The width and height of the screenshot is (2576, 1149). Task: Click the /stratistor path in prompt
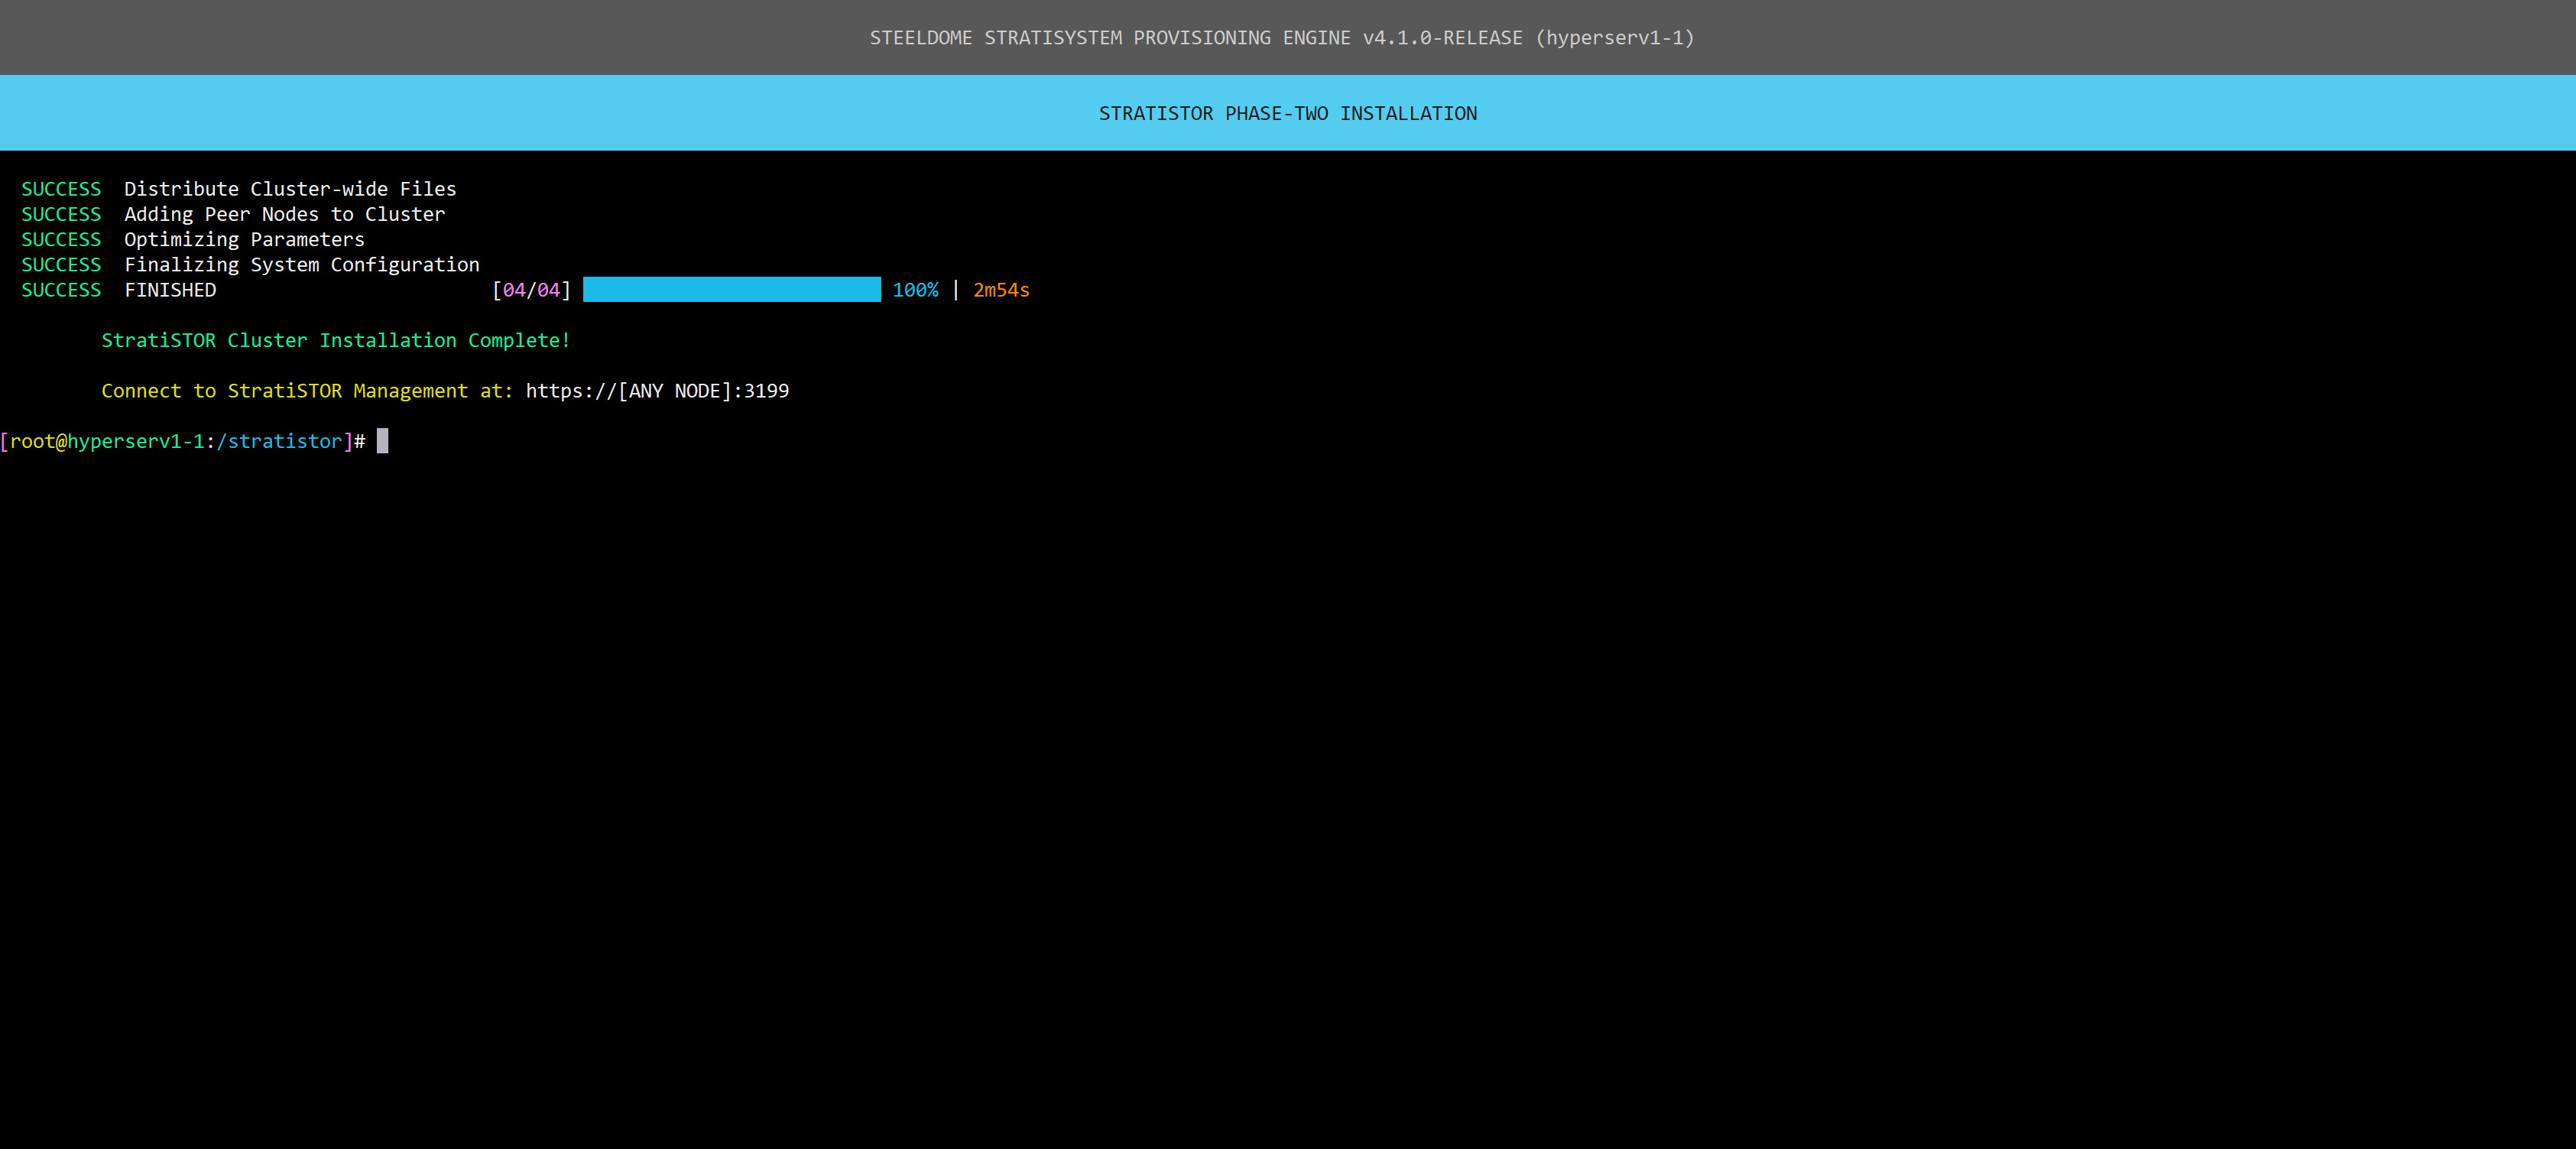279,442
